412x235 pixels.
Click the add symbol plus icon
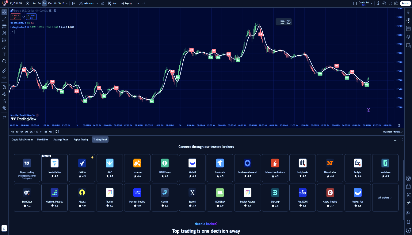27,3
